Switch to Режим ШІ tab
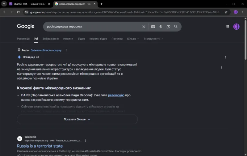 (23, 39)
